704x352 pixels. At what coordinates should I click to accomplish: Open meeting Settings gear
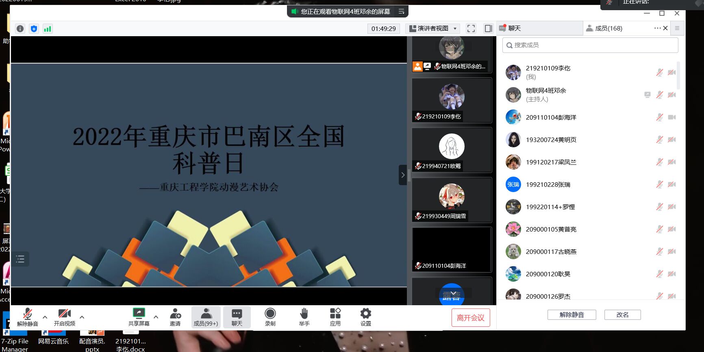point(365,317)
